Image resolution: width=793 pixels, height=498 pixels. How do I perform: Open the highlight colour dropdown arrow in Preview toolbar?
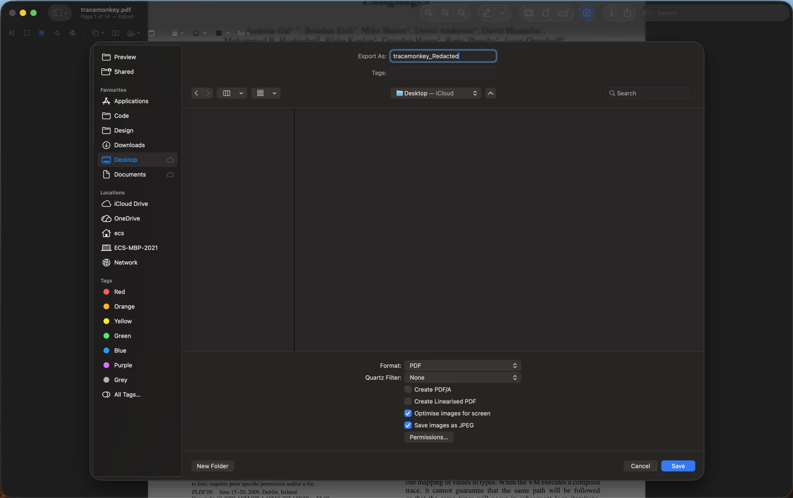tap(503, 13)
